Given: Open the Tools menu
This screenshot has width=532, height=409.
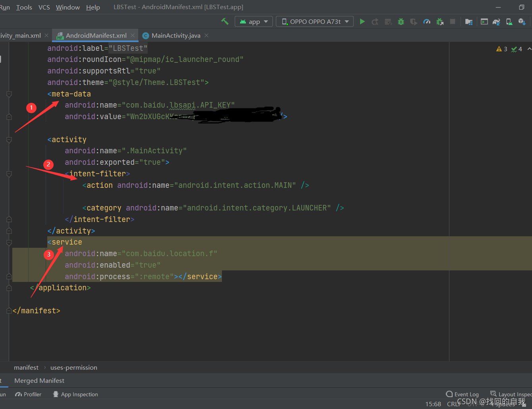Looking at the screenshot, I should pos(24,7).
